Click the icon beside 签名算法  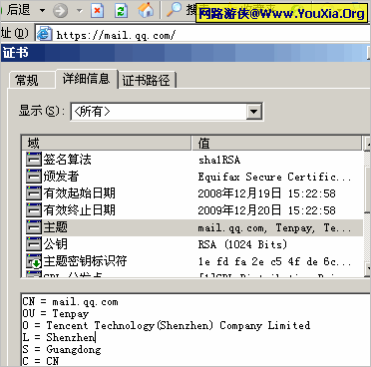34,160
